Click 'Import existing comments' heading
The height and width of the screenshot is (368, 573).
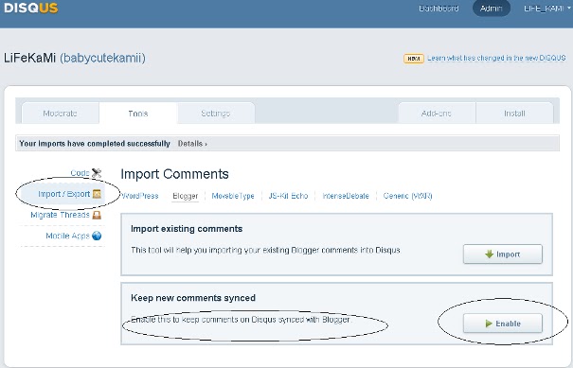(x=187, y=229)
